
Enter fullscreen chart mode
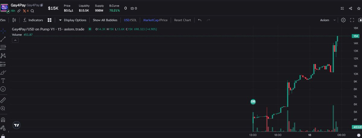pyautogui.click(x=352, y=20)
